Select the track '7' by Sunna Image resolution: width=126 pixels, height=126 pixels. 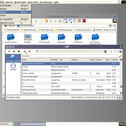coord(71,83)
